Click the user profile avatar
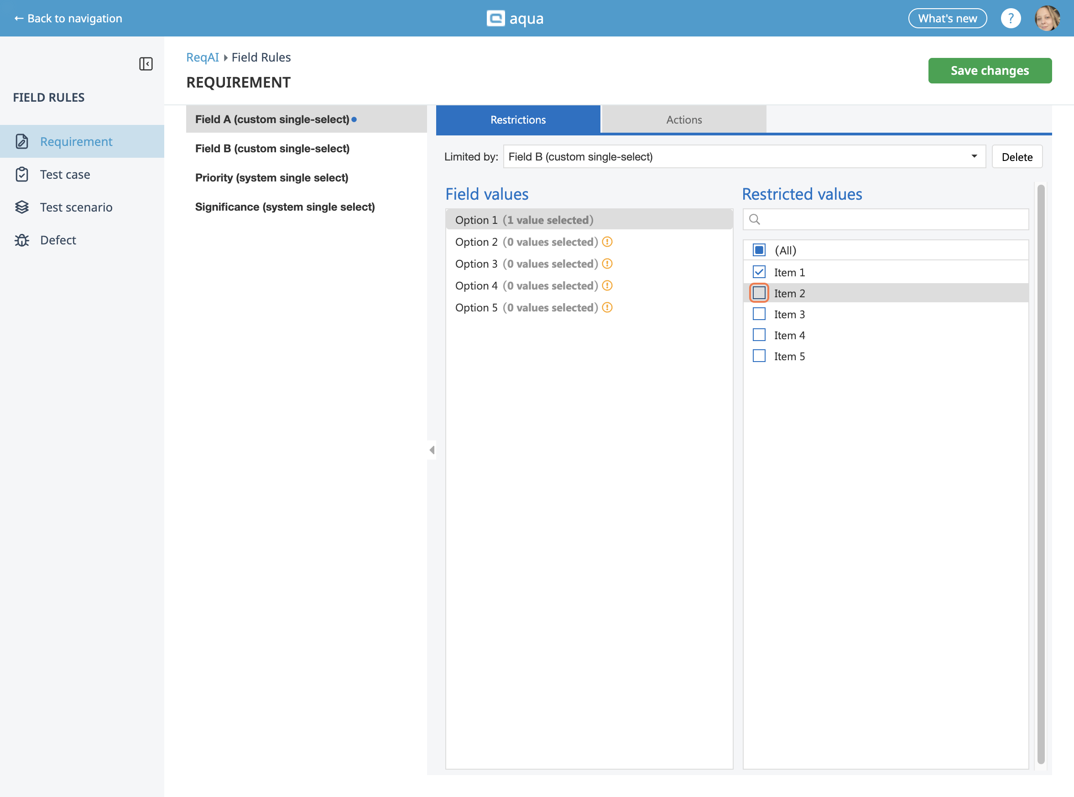The image size is (1074, 797). coord(1047,18)
